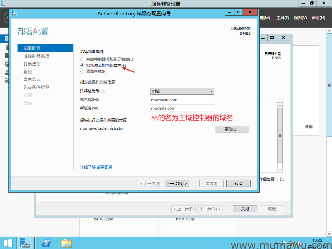This screenshot has height=249, width=332.
Task: Click the network status tray icon
Action: [x=292, y=243]
